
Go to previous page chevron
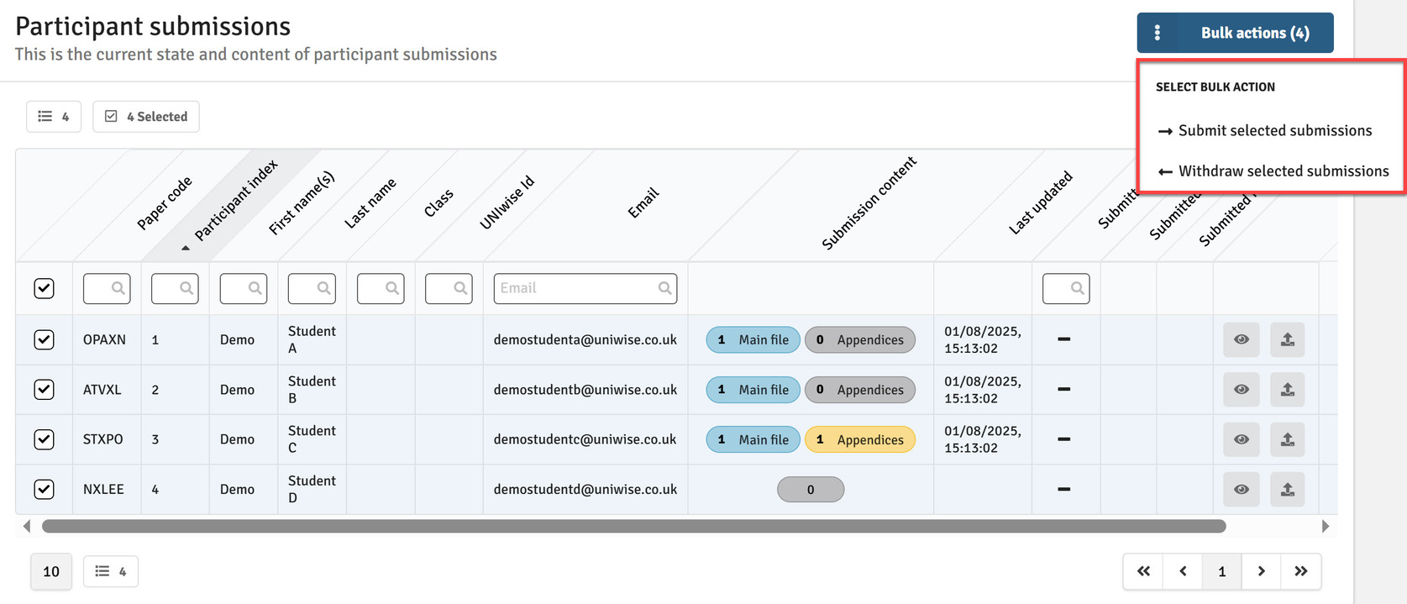[x=1183, y=571]
